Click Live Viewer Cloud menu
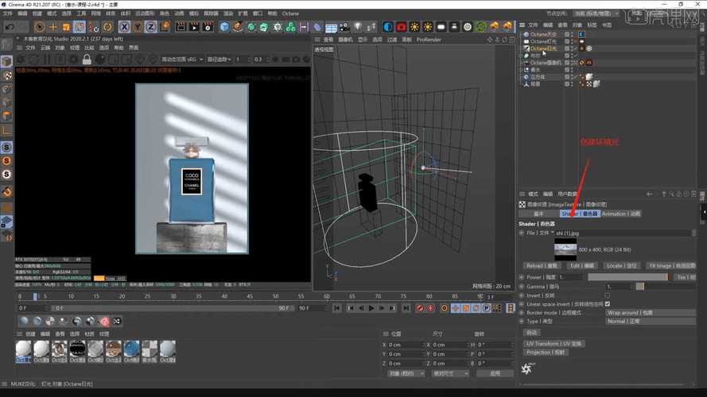Viewport: 707px width, 397px height. [45, 48]
